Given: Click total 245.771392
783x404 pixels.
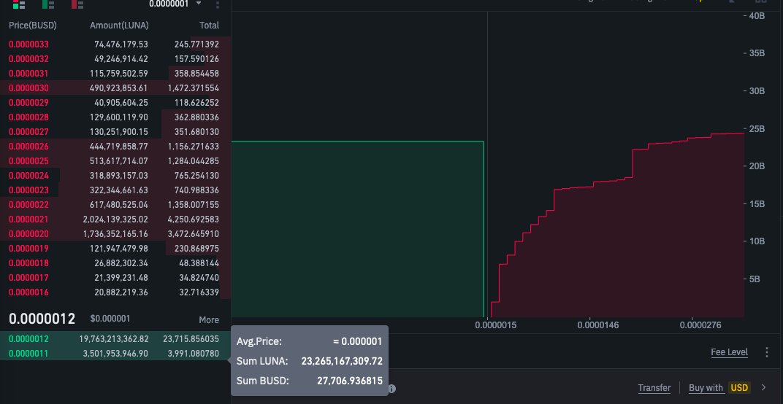Looking at the screenshot, I should tap(196, 44).
